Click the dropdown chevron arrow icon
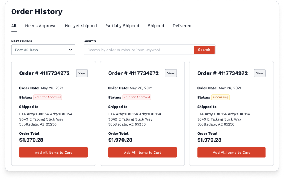This screenshot has height=180, width=284. click(71, 50)
